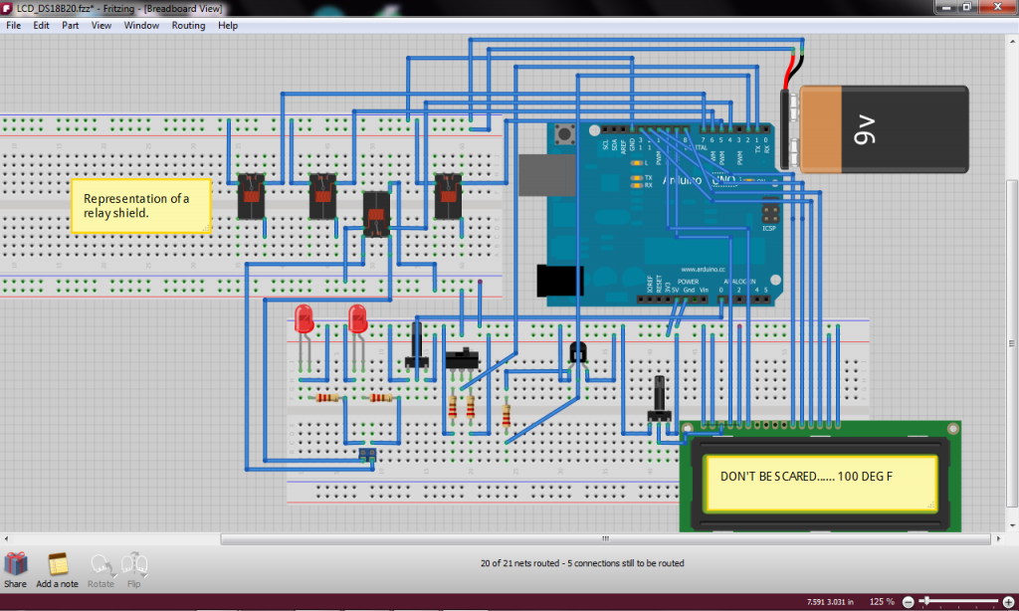The image size is (1019, 611).
Task: Select the slide switch on breadboard
Action: pos(462,359)
